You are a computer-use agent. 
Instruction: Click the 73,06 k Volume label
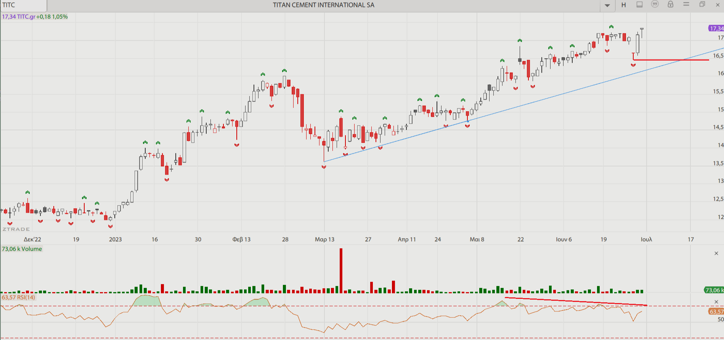pos(22,249)
